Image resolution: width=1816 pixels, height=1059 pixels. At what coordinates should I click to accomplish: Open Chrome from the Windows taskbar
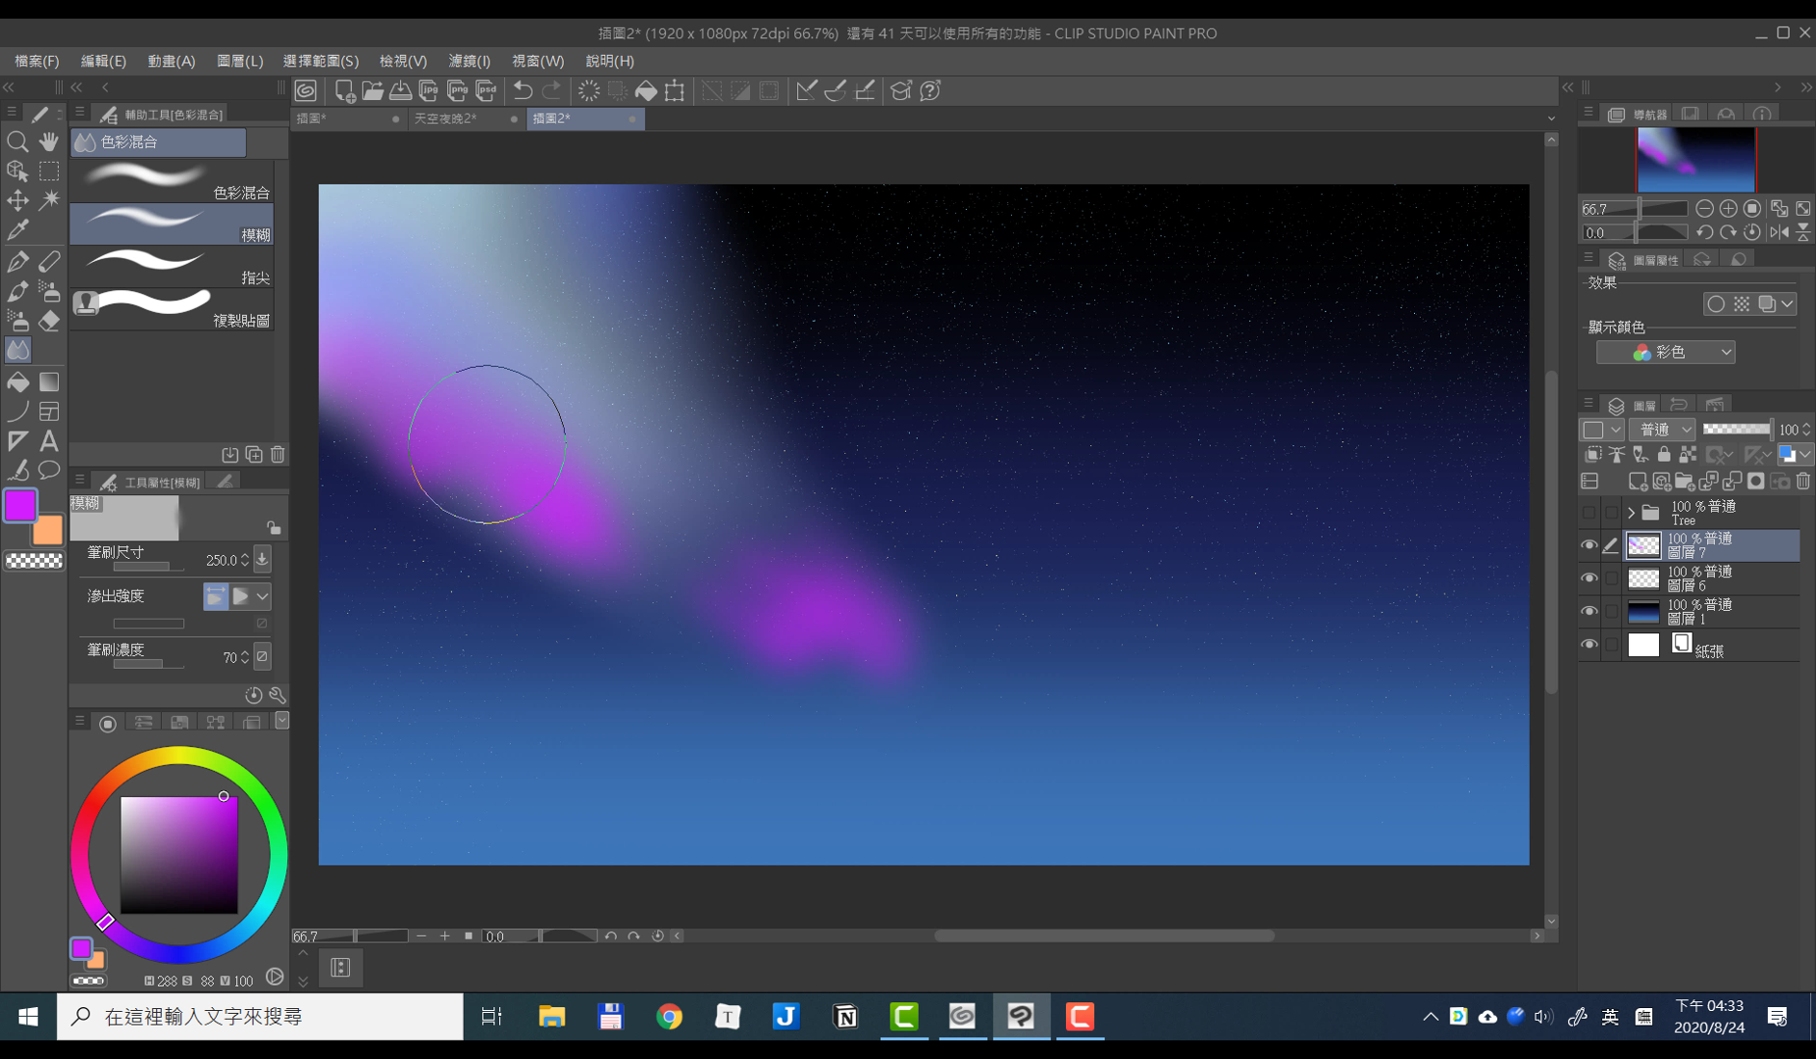[670, 1017]
